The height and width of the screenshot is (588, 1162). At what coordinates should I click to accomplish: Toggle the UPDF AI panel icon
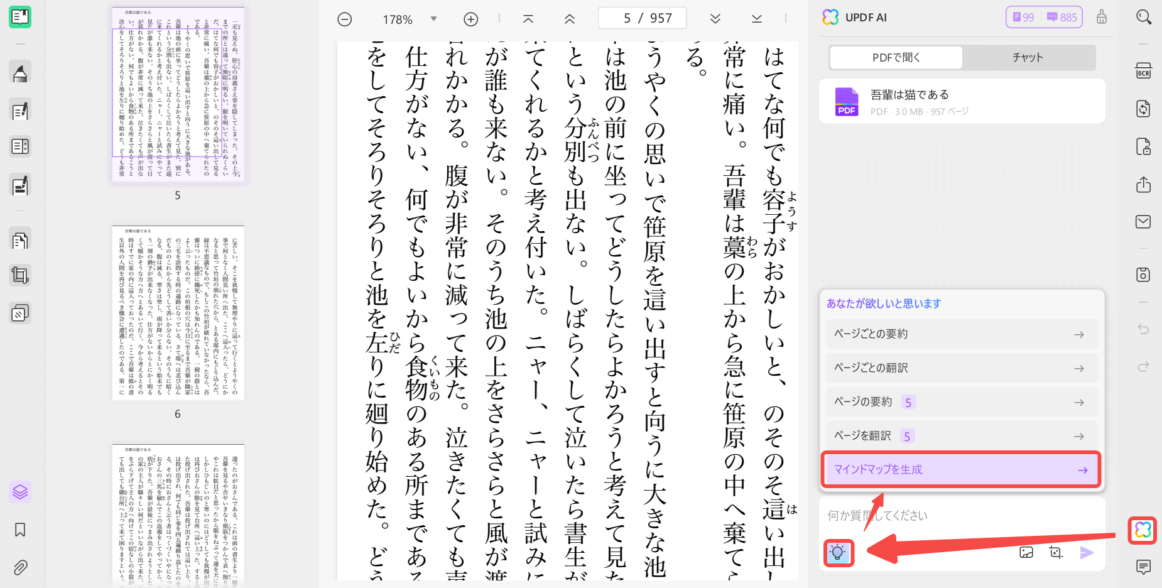coord(1143,530)
